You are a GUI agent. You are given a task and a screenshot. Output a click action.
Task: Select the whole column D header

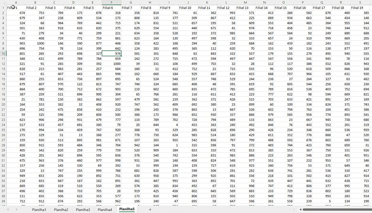click(73, 2)
